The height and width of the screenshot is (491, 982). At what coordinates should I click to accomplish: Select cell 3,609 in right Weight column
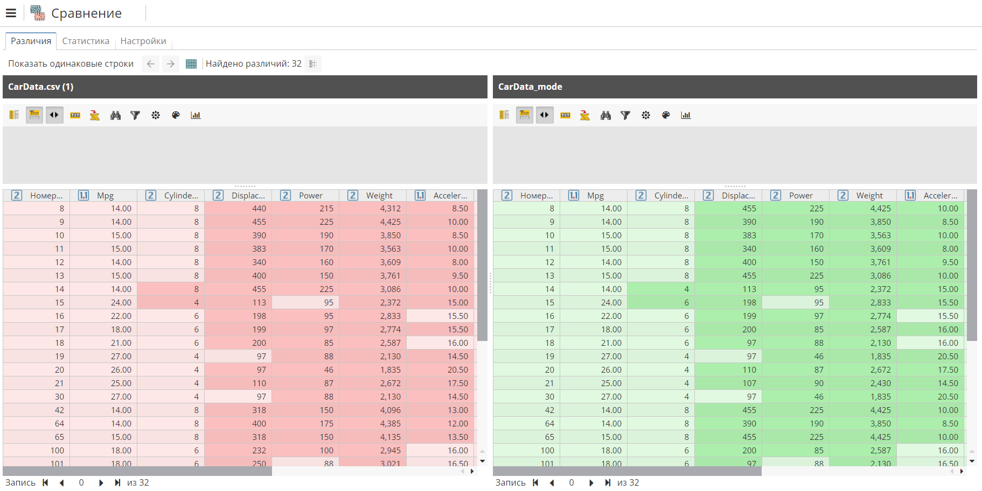[x=863, y=248]
